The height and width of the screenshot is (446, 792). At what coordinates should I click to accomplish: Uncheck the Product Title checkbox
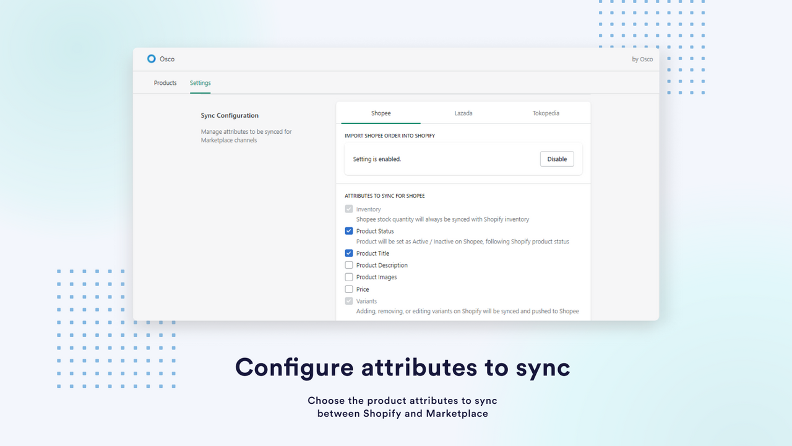tap(349, 253)
